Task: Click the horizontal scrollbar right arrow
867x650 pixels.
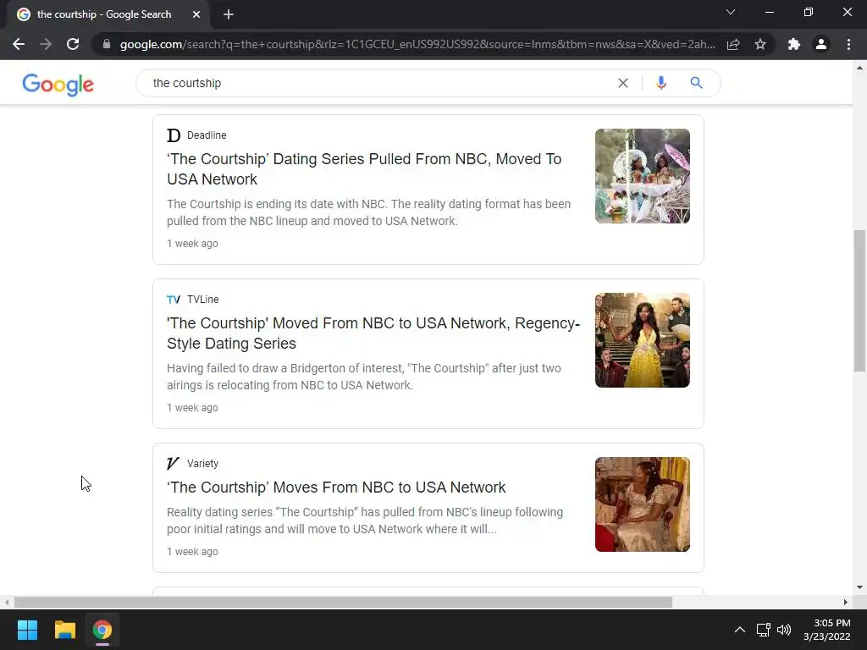Action: click(846, 602)
